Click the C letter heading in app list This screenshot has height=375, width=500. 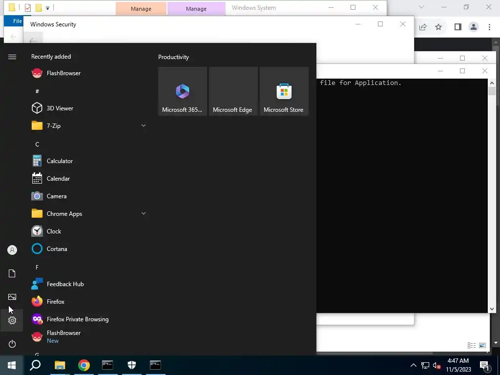(x=37, y=145)
